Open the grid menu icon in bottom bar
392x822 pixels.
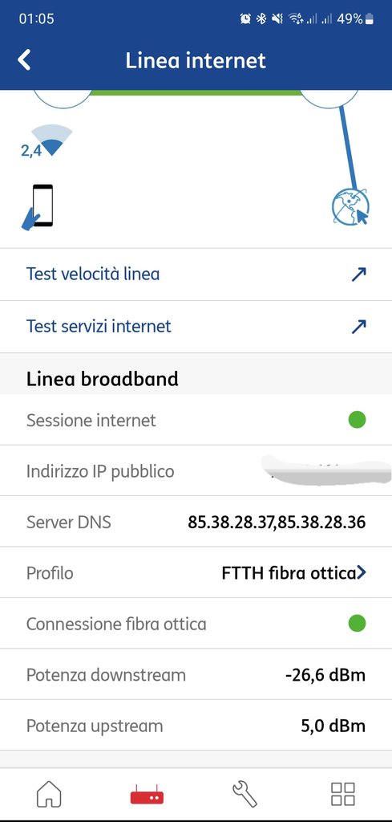343,794
